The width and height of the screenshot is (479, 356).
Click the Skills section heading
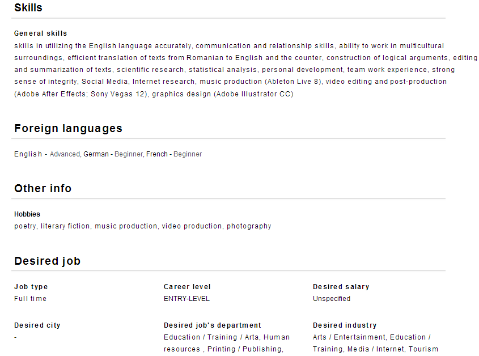[x=28, y=8]
